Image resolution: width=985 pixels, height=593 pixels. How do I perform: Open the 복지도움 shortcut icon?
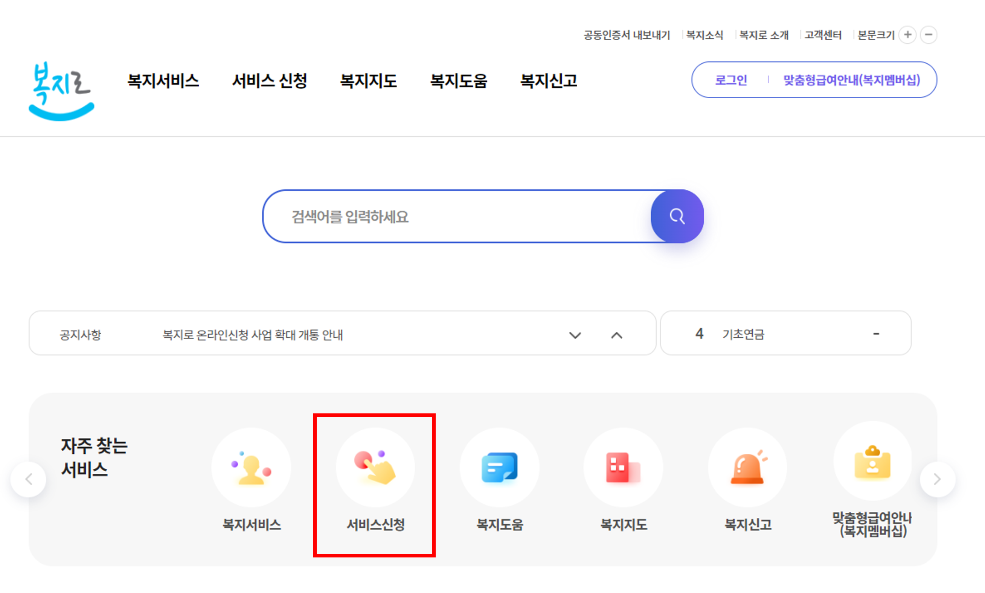(x=500, y=467)
